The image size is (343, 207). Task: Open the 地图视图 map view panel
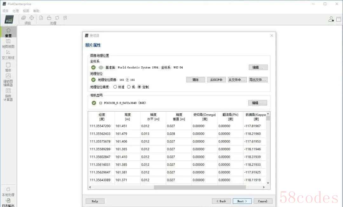[x=8, y=43]
